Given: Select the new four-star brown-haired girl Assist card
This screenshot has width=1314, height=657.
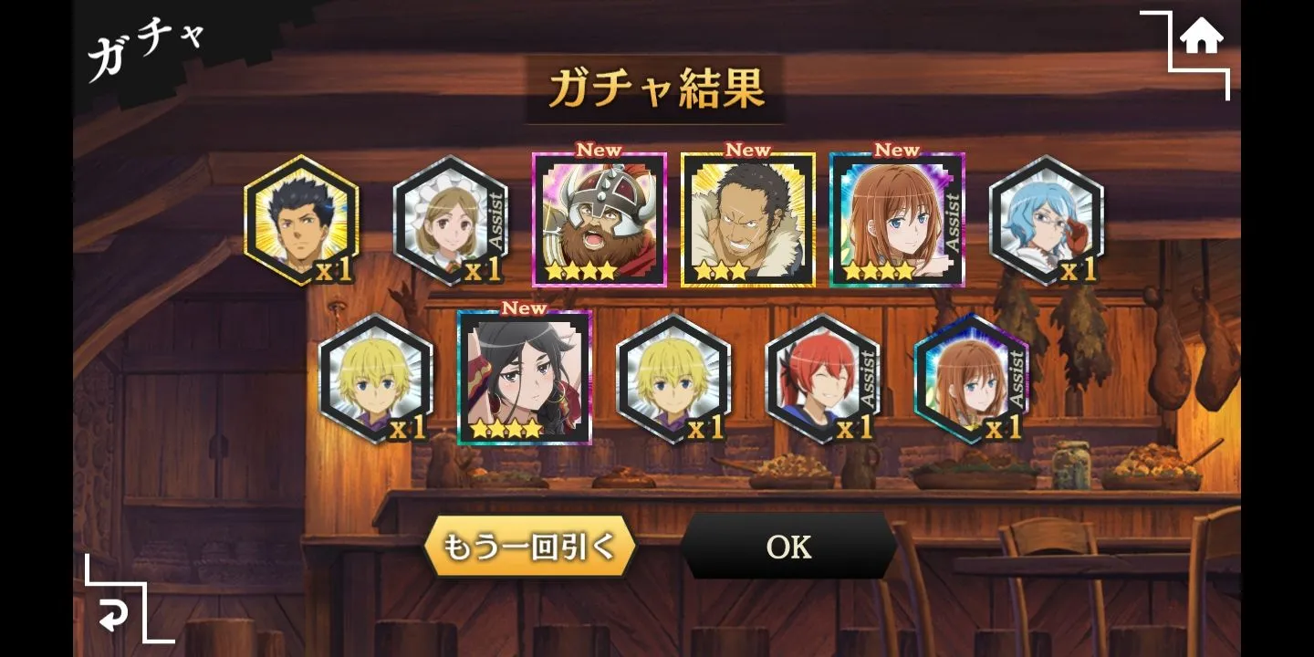Looking at the screenshot, I should click(897, 220).
